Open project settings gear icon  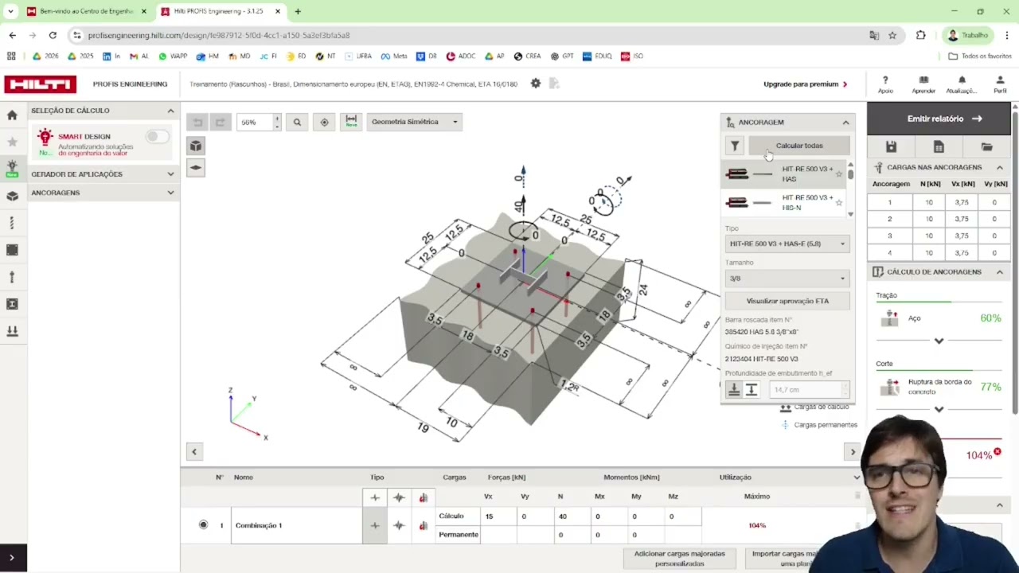coord(536,84)
